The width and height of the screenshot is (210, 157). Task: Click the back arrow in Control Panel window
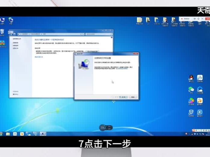click(x=11, y=33)
